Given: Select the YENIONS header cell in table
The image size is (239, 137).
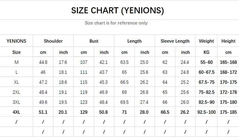Looking at the screenshot, I should point(16,41).
